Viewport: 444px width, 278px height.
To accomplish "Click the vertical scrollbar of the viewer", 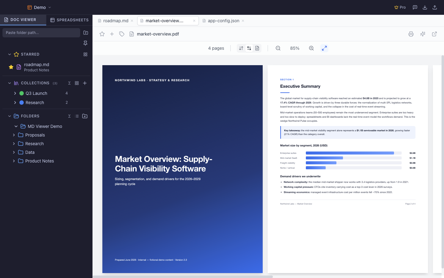I will click(443, 162).
